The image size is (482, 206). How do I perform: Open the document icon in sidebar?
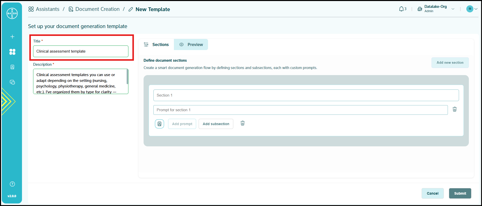[x=12, y=67]
